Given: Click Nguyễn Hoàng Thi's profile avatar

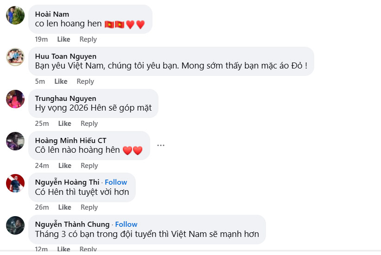Looking at the screenshot, I should click(15, 183).
